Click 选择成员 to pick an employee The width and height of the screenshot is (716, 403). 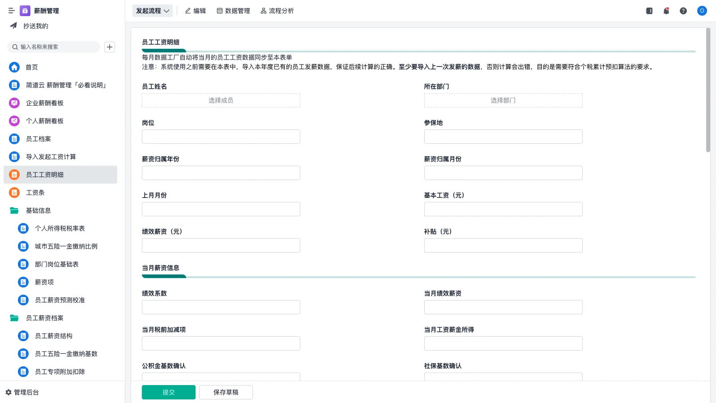(x=221, y=100)
